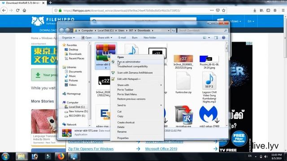Open the Windows Start orb
This screenshot has width=287, height=161.
click(5, 157)
